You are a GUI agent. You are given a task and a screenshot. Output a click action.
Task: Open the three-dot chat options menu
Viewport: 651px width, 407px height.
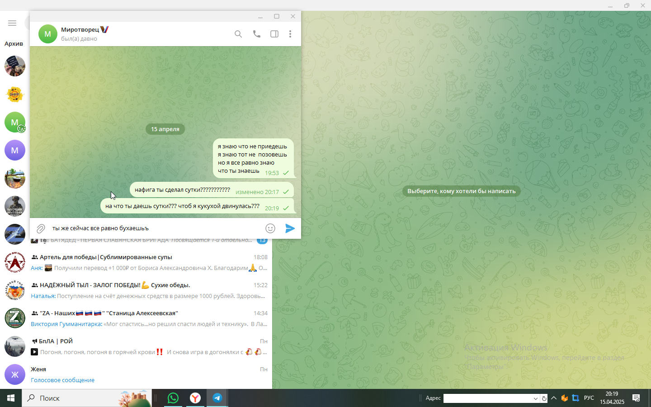(x=290, y=34)
